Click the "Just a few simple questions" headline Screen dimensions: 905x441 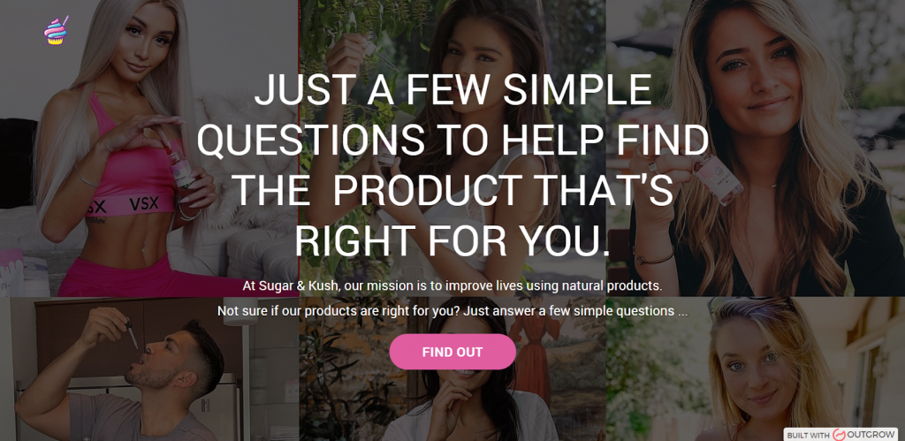coord(452,164)
